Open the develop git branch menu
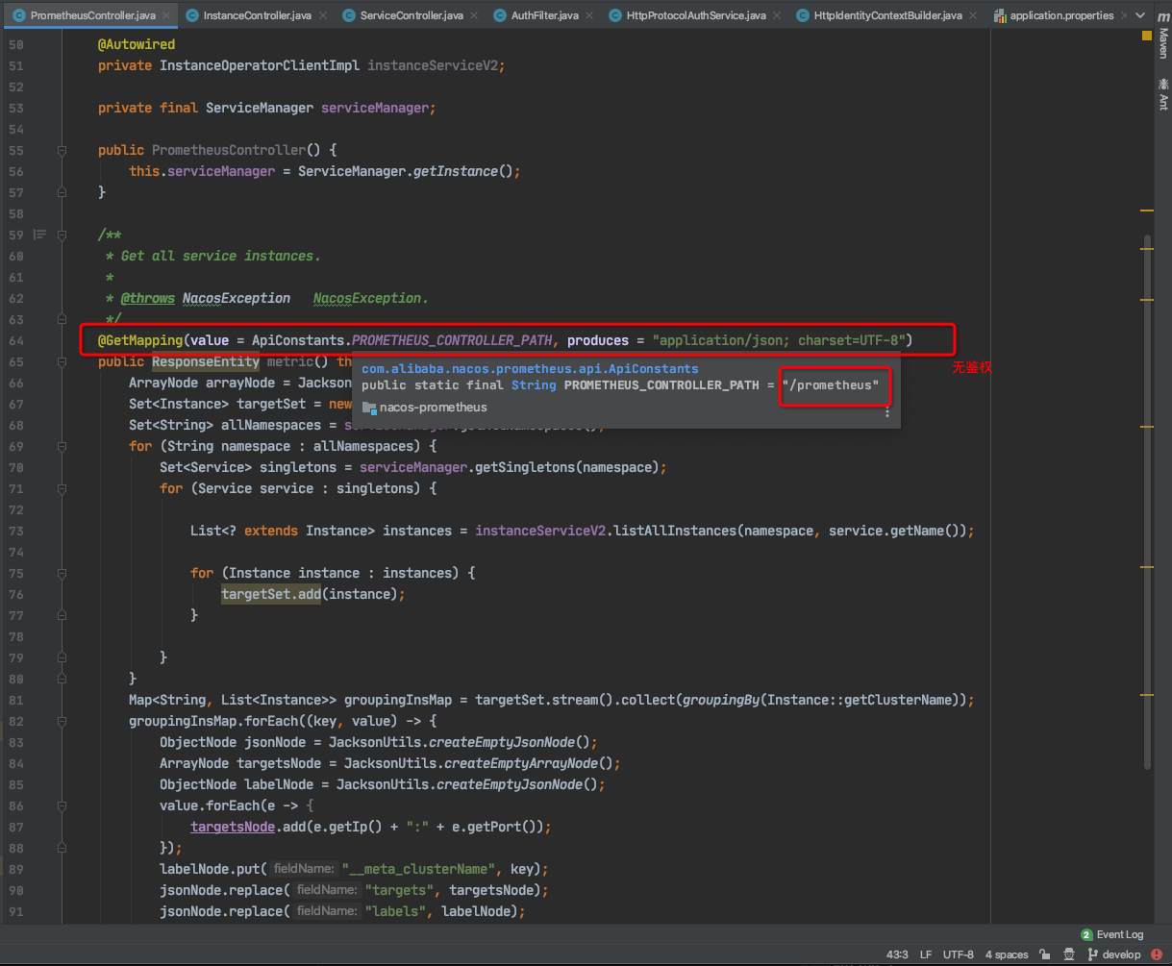This screenshot has width=1172, height=966. 1114,954
